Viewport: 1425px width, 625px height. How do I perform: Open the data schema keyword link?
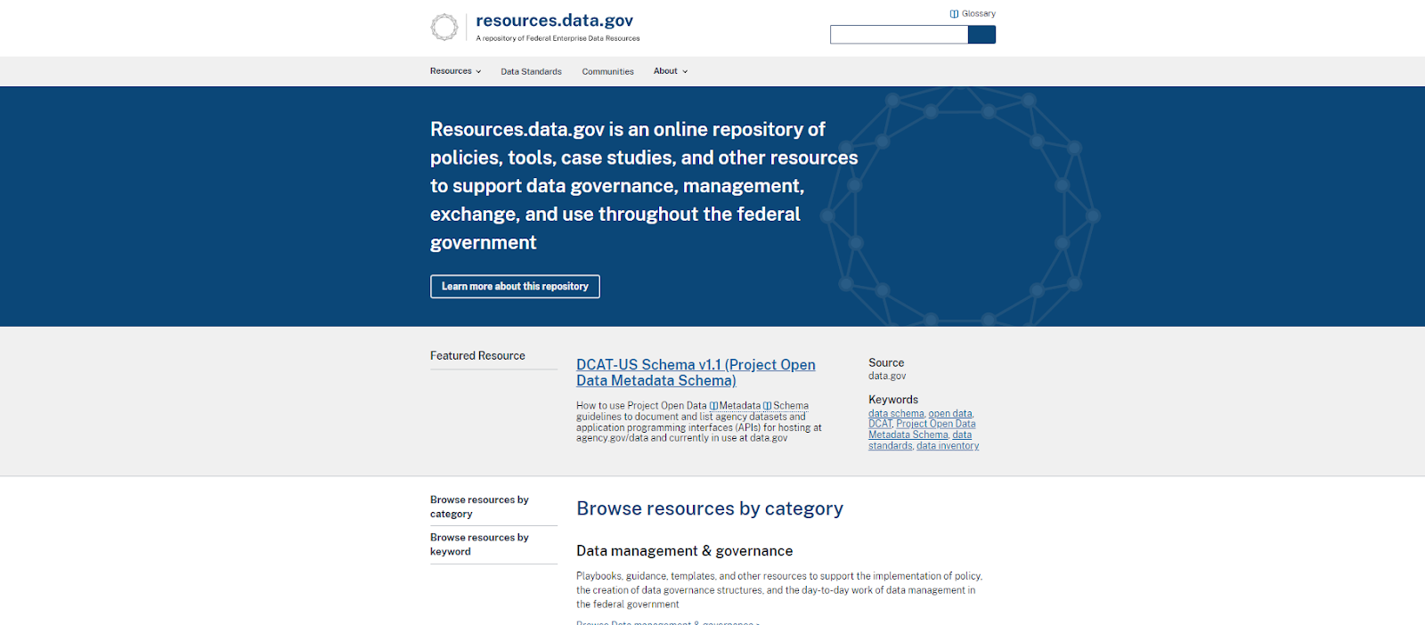pos(896,414)
